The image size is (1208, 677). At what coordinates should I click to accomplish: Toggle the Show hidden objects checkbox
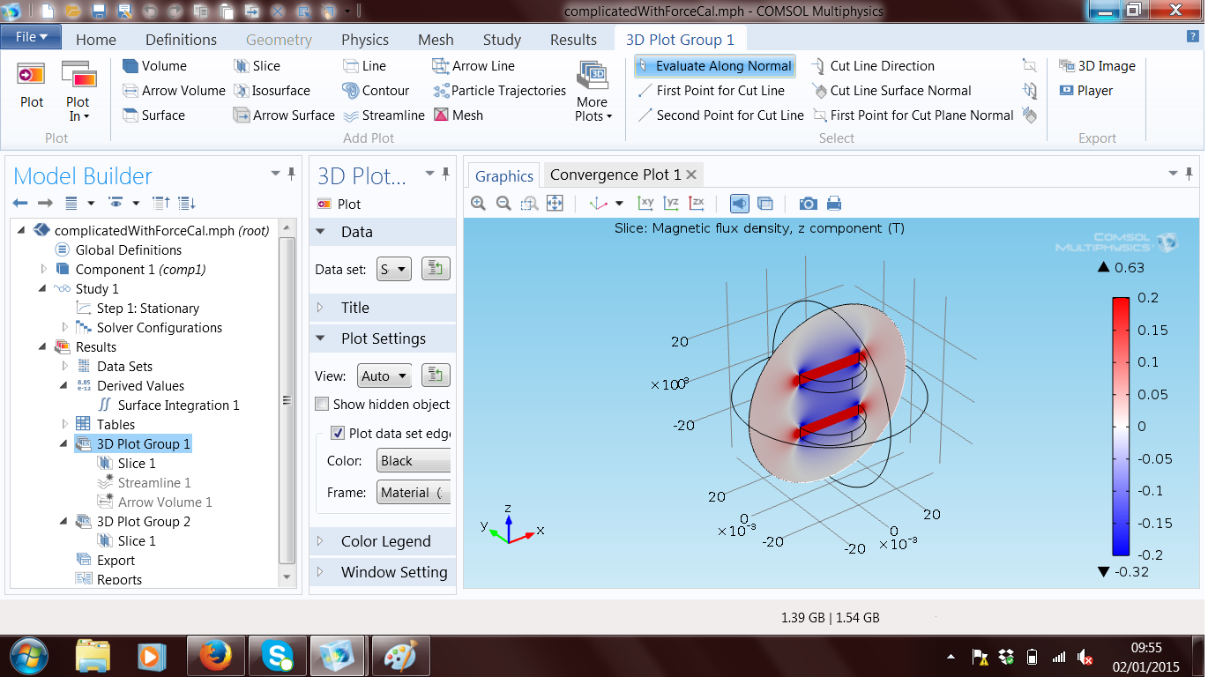[323, 405]
